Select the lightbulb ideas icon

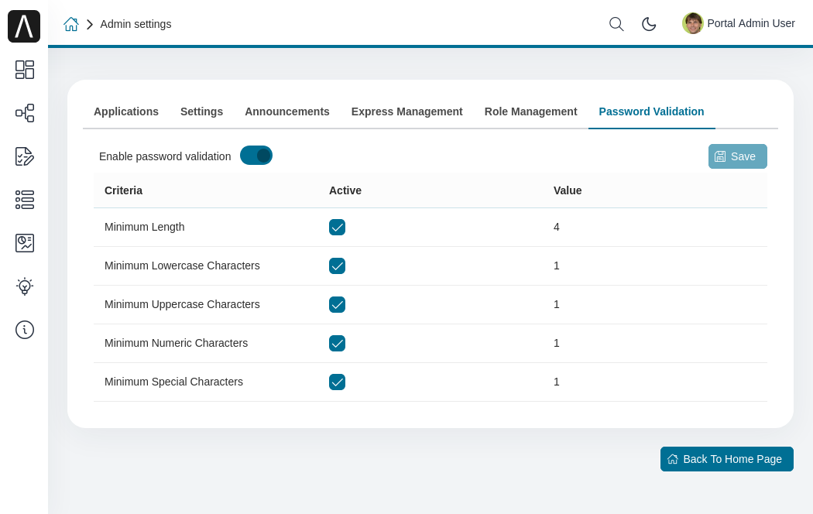[x=24, y=286]
